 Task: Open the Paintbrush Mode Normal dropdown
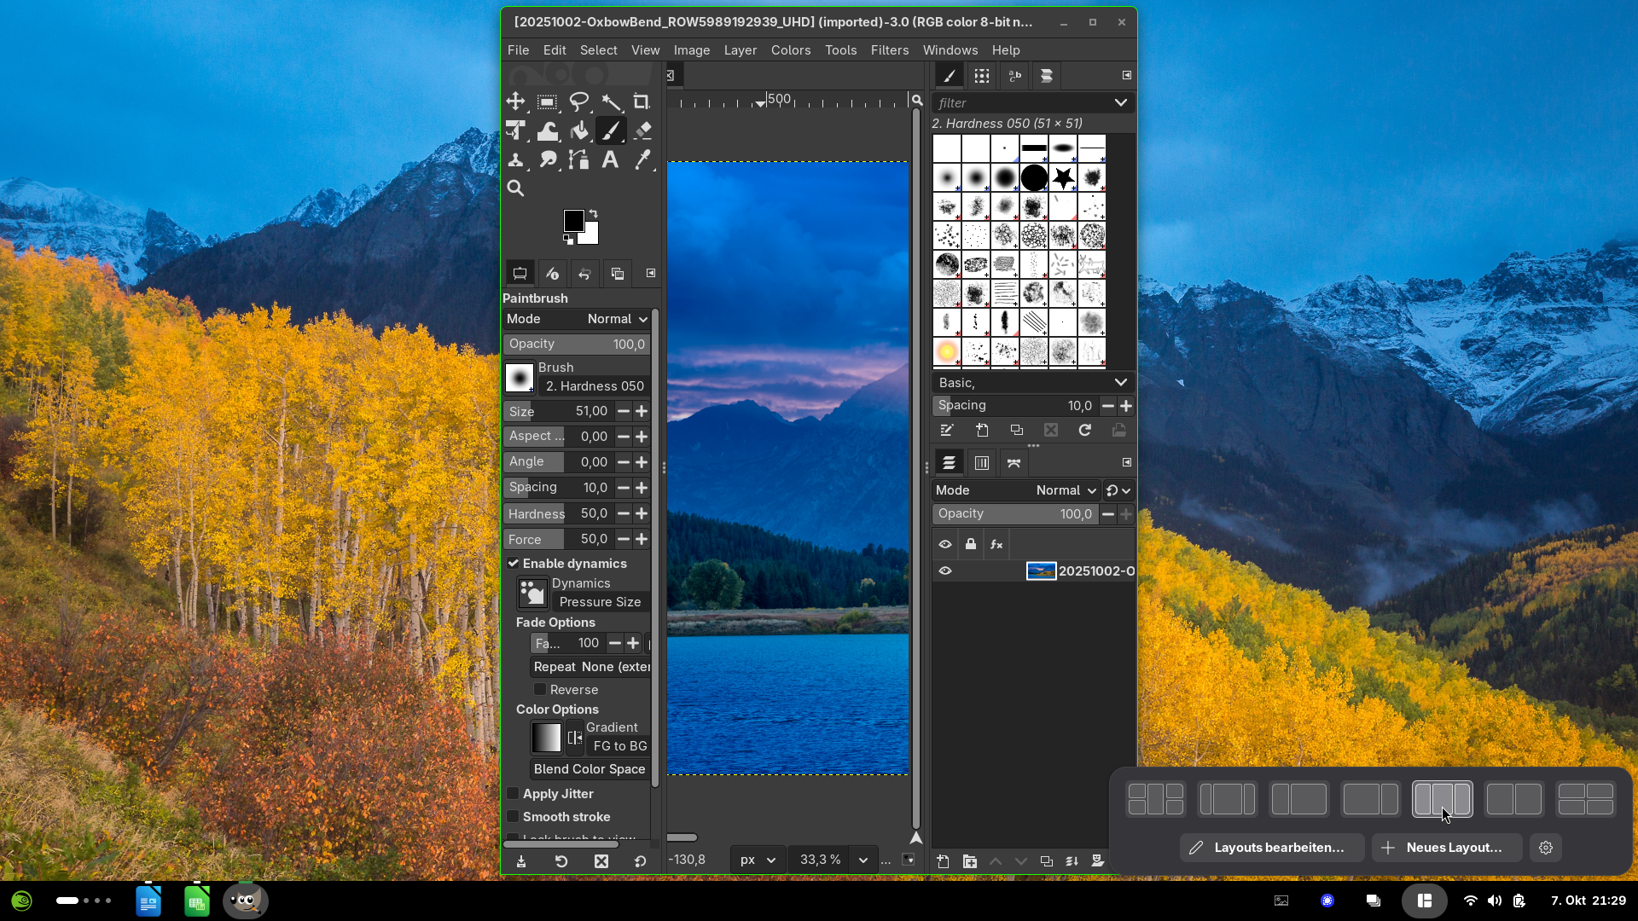(618, 319)
